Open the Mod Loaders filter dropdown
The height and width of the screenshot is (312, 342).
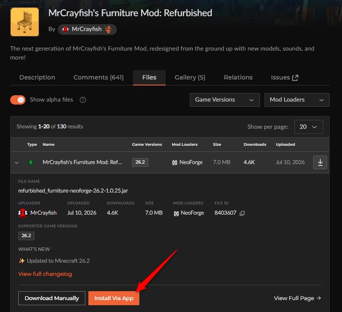point(297,100)
